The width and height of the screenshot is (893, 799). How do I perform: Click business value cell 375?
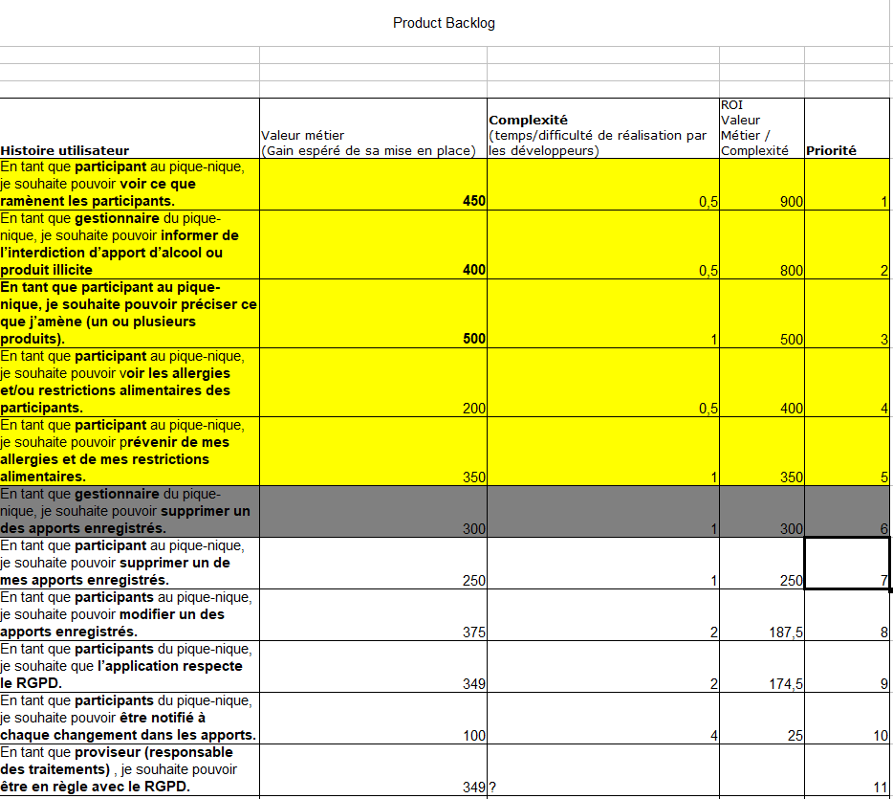(x=373, y=615)
